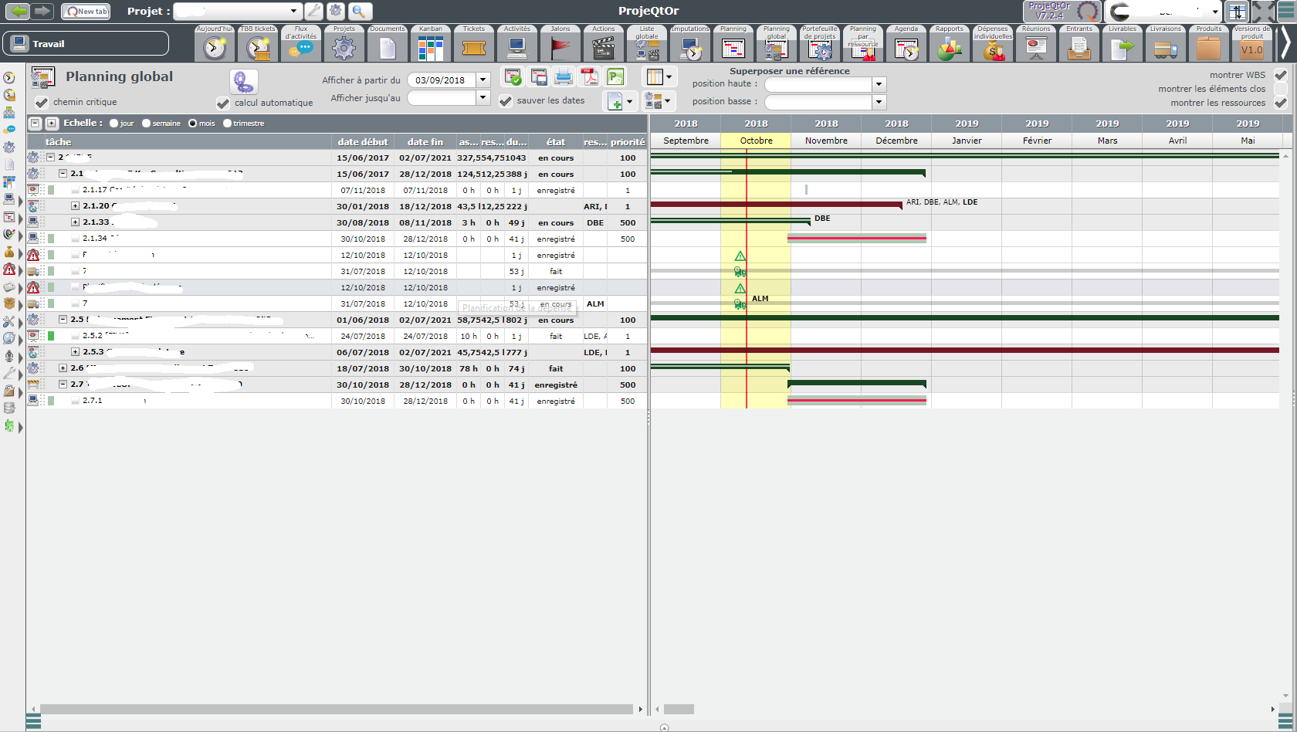
Task: Print the planning with printer icon
Action: coord(564,77)
